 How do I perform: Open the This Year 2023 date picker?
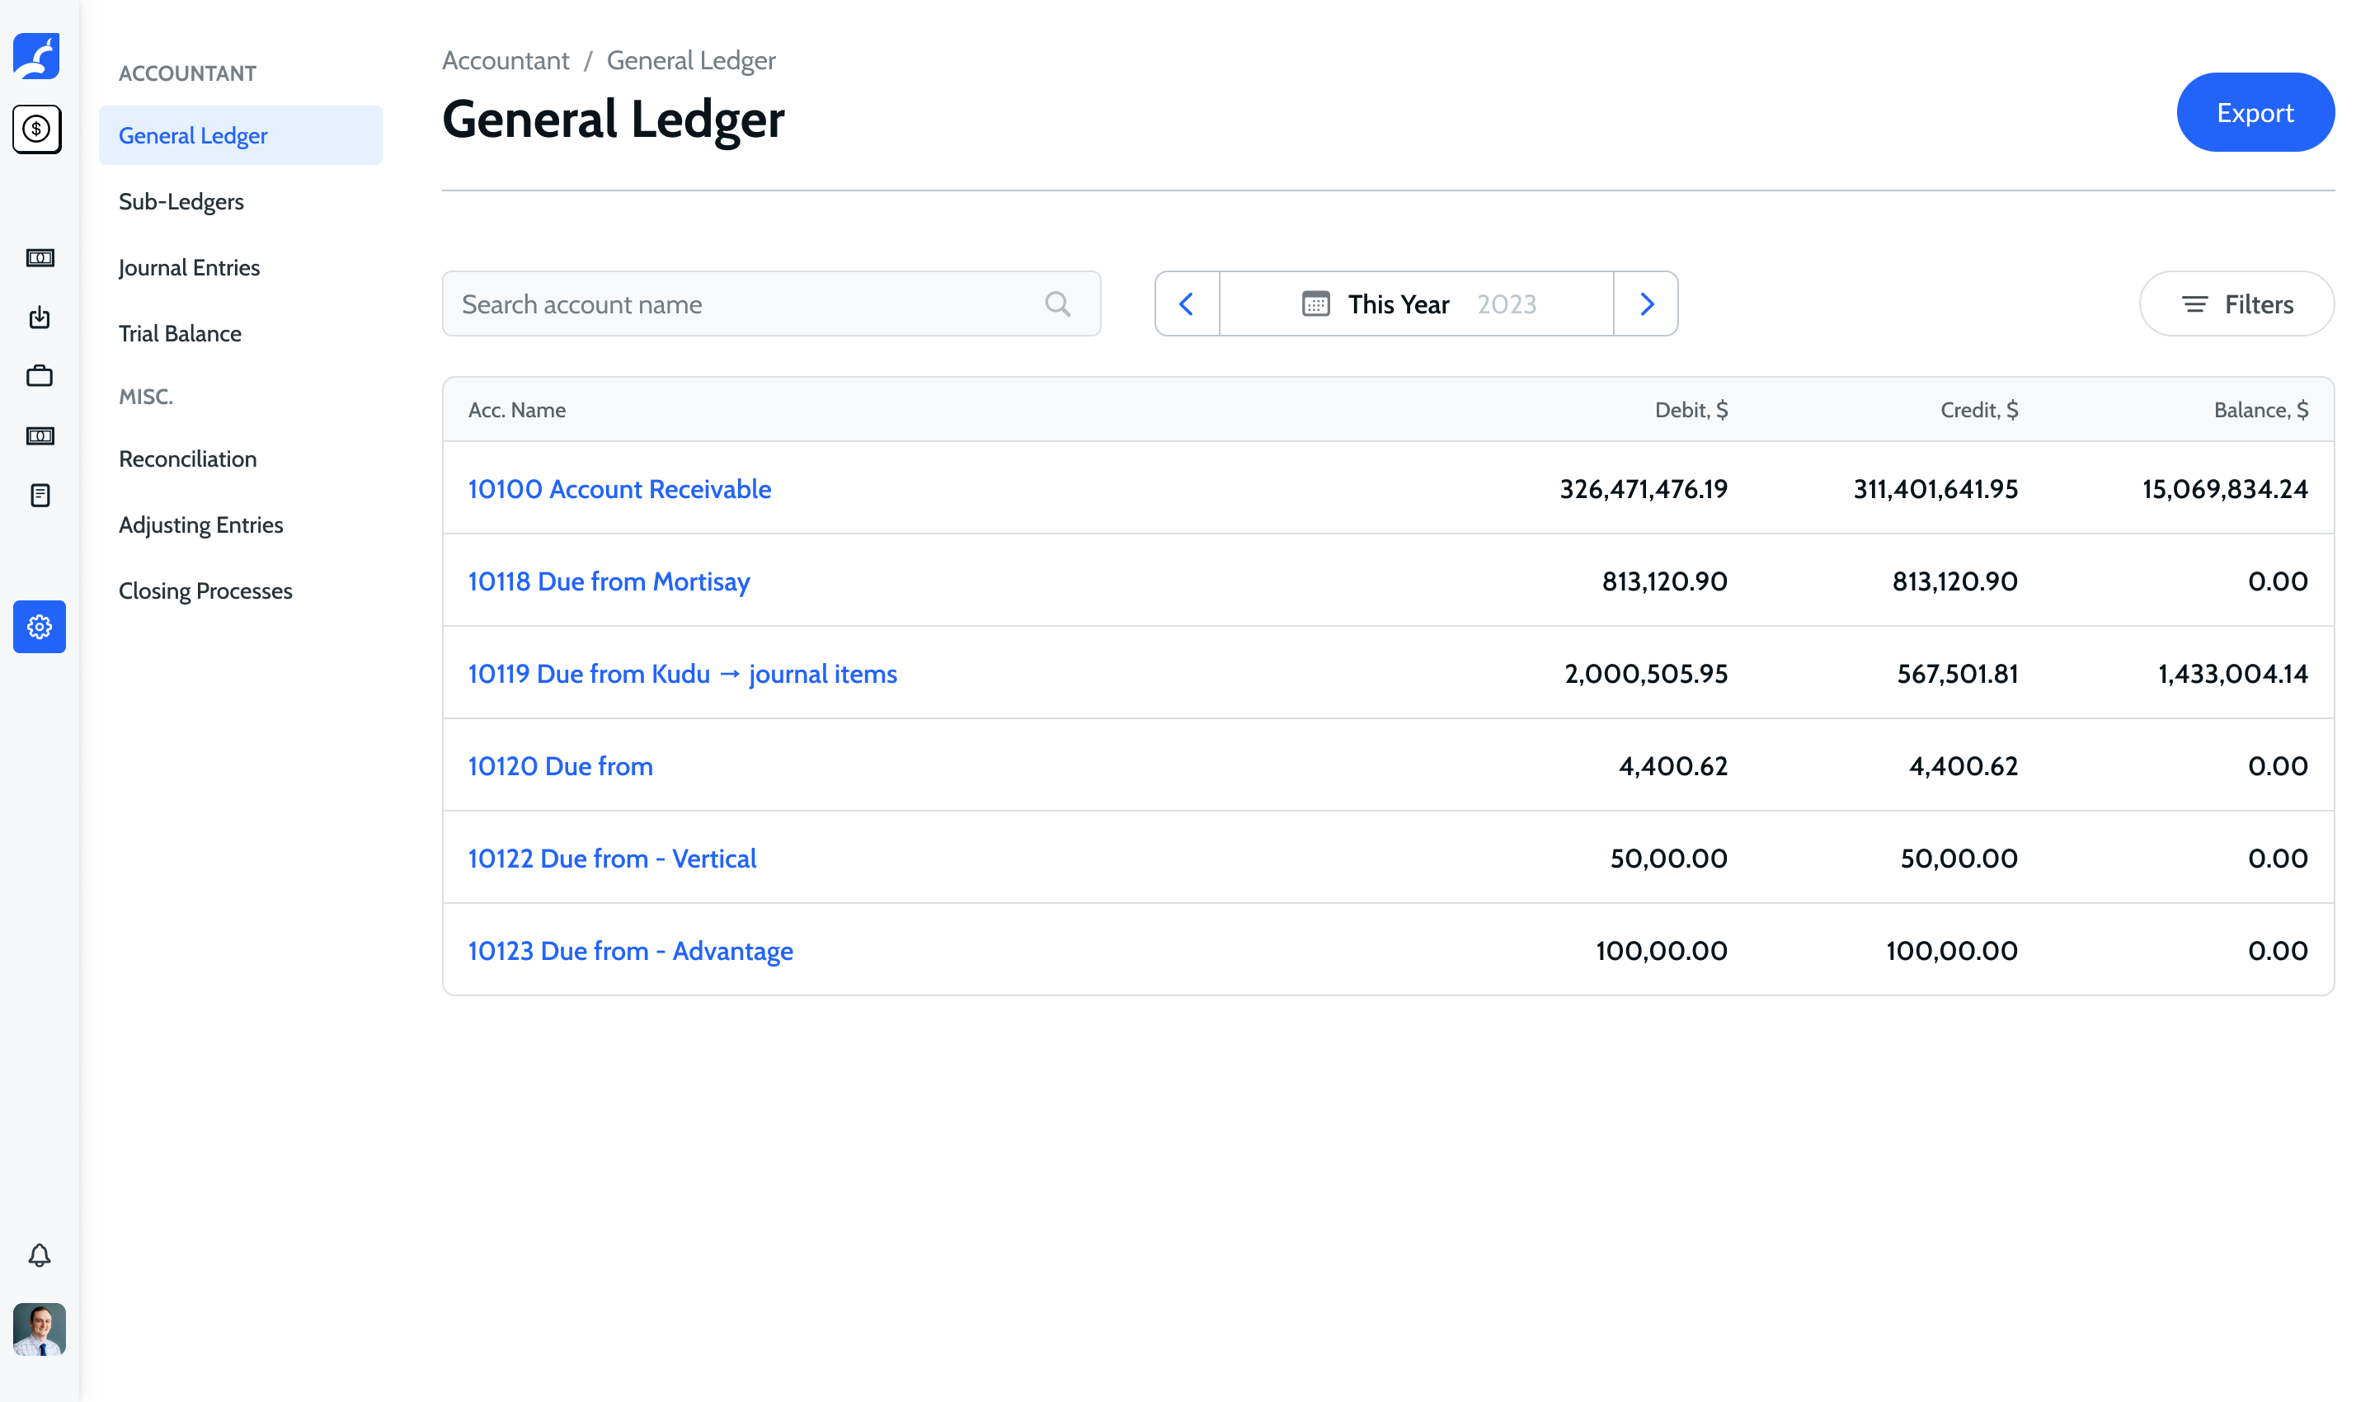click(x=1416, y=304)
